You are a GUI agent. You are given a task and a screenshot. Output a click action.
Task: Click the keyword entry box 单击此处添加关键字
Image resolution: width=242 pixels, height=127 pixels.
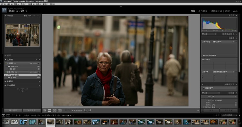pyautogui.click(x=219, y=55)
